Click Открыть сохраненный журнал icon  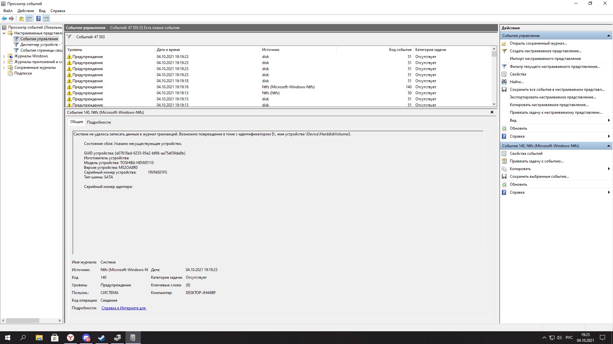point(504,43)
